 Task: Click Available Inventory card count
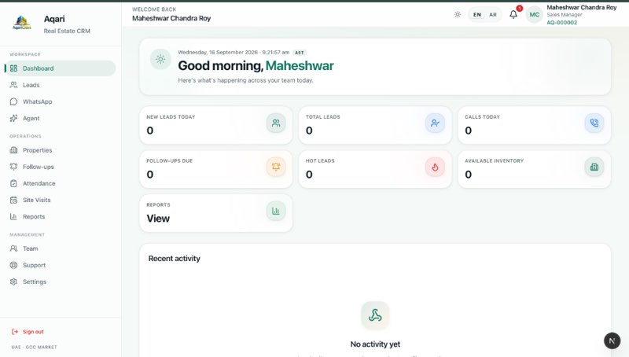(468, 175)
